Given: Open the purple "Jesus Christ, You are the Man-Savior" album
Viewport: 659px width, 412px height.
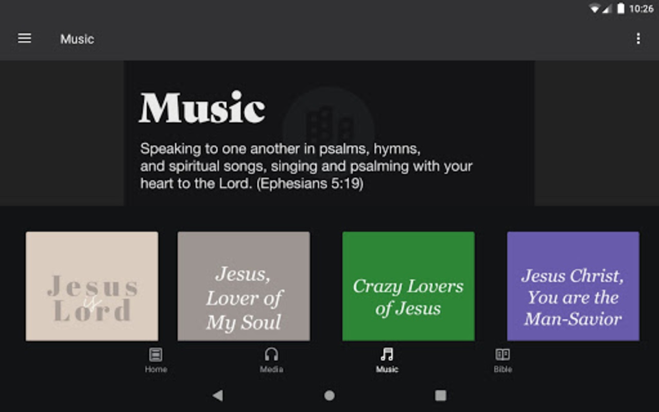Looking at the screenshot, I should [x=573, y=286].
